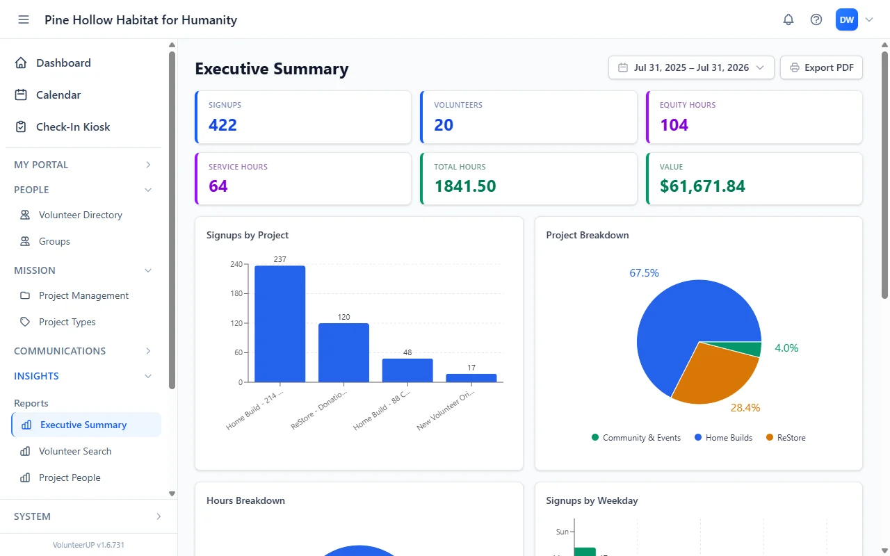Expand the SYSTEM section

88,516
